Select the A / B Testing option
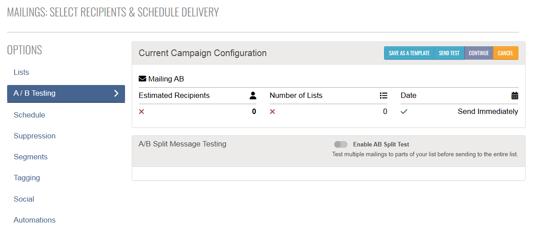Screen dimensions: 534x231 (66, 93)
